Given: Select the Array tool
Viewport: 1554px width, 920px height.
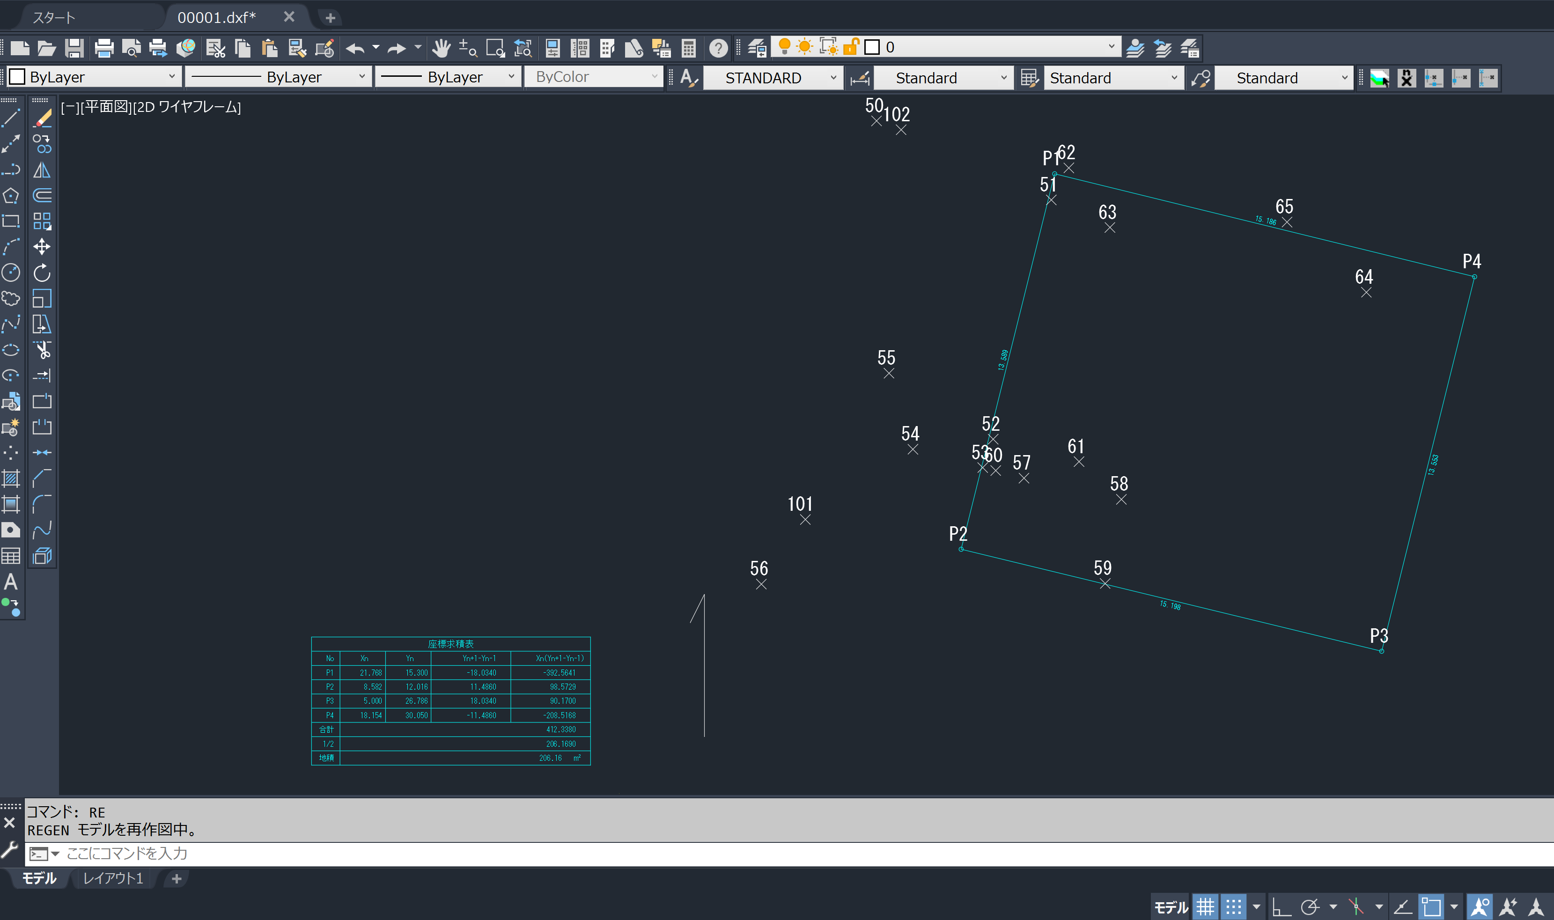Looking at the screenshot, I should [x=42, y=221].
